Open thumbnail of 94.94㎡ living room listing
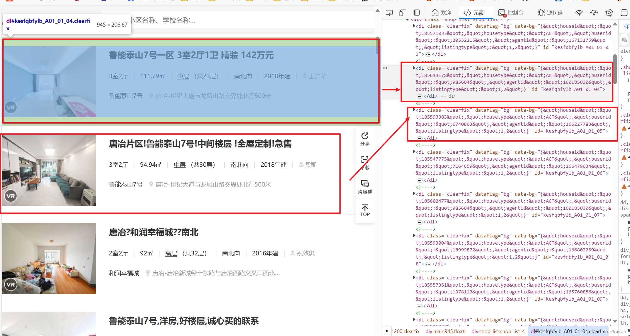The width and height of the screenshot is (630, 336). 49,170
